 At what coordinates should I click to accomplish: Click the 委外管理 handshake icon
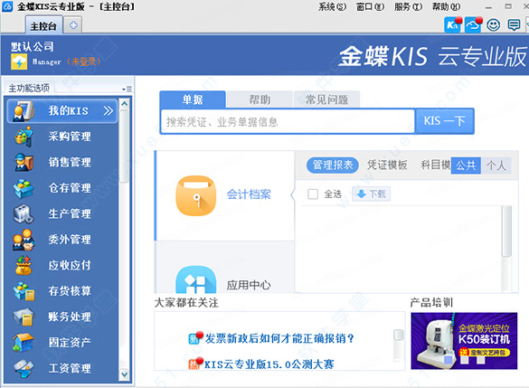(x=24, y=240)
